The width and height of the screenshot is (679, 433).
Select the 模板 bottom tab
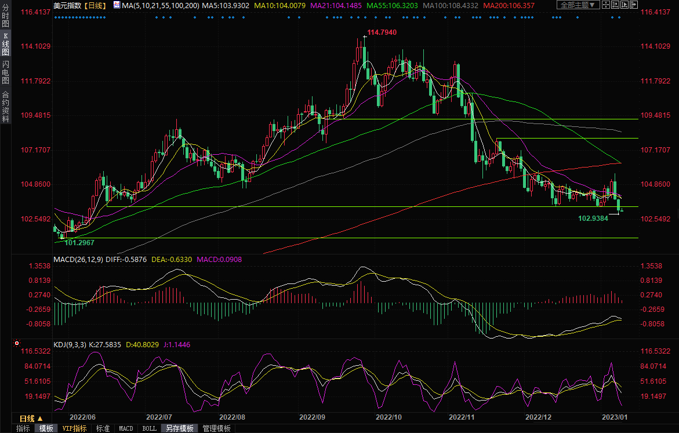[x=46, y=429]
